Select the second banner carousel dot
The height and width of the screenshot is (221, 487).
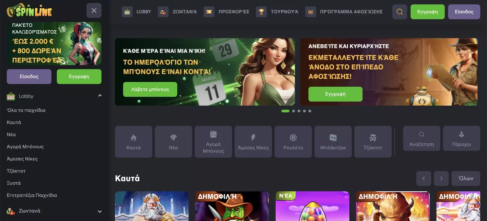(x=294, y=111)
